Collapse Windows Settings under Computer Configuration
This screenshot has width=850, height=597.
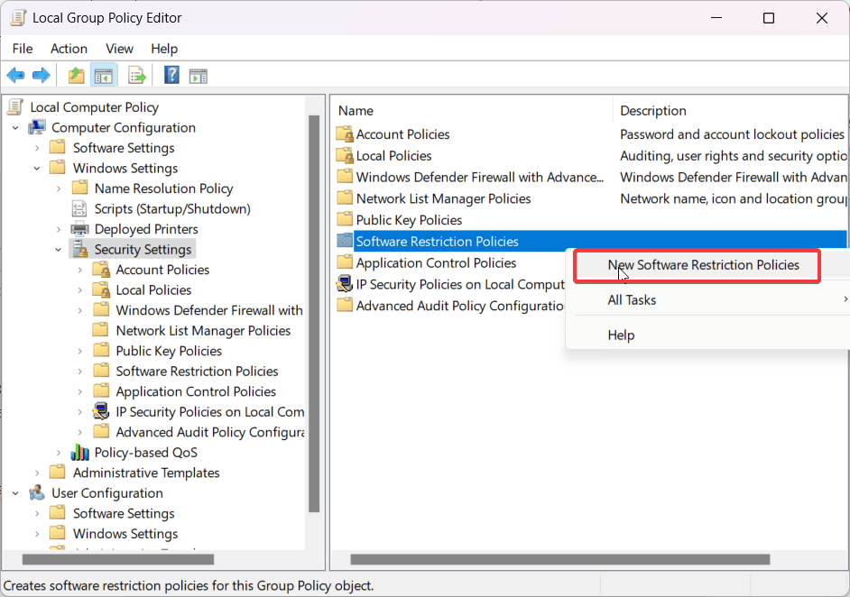pyautogui.click(x=37, y=169)
